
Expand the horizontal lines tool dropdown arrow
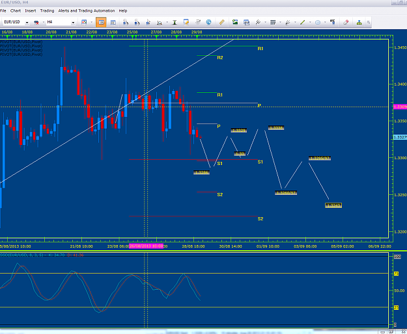[x=280, y=22]
